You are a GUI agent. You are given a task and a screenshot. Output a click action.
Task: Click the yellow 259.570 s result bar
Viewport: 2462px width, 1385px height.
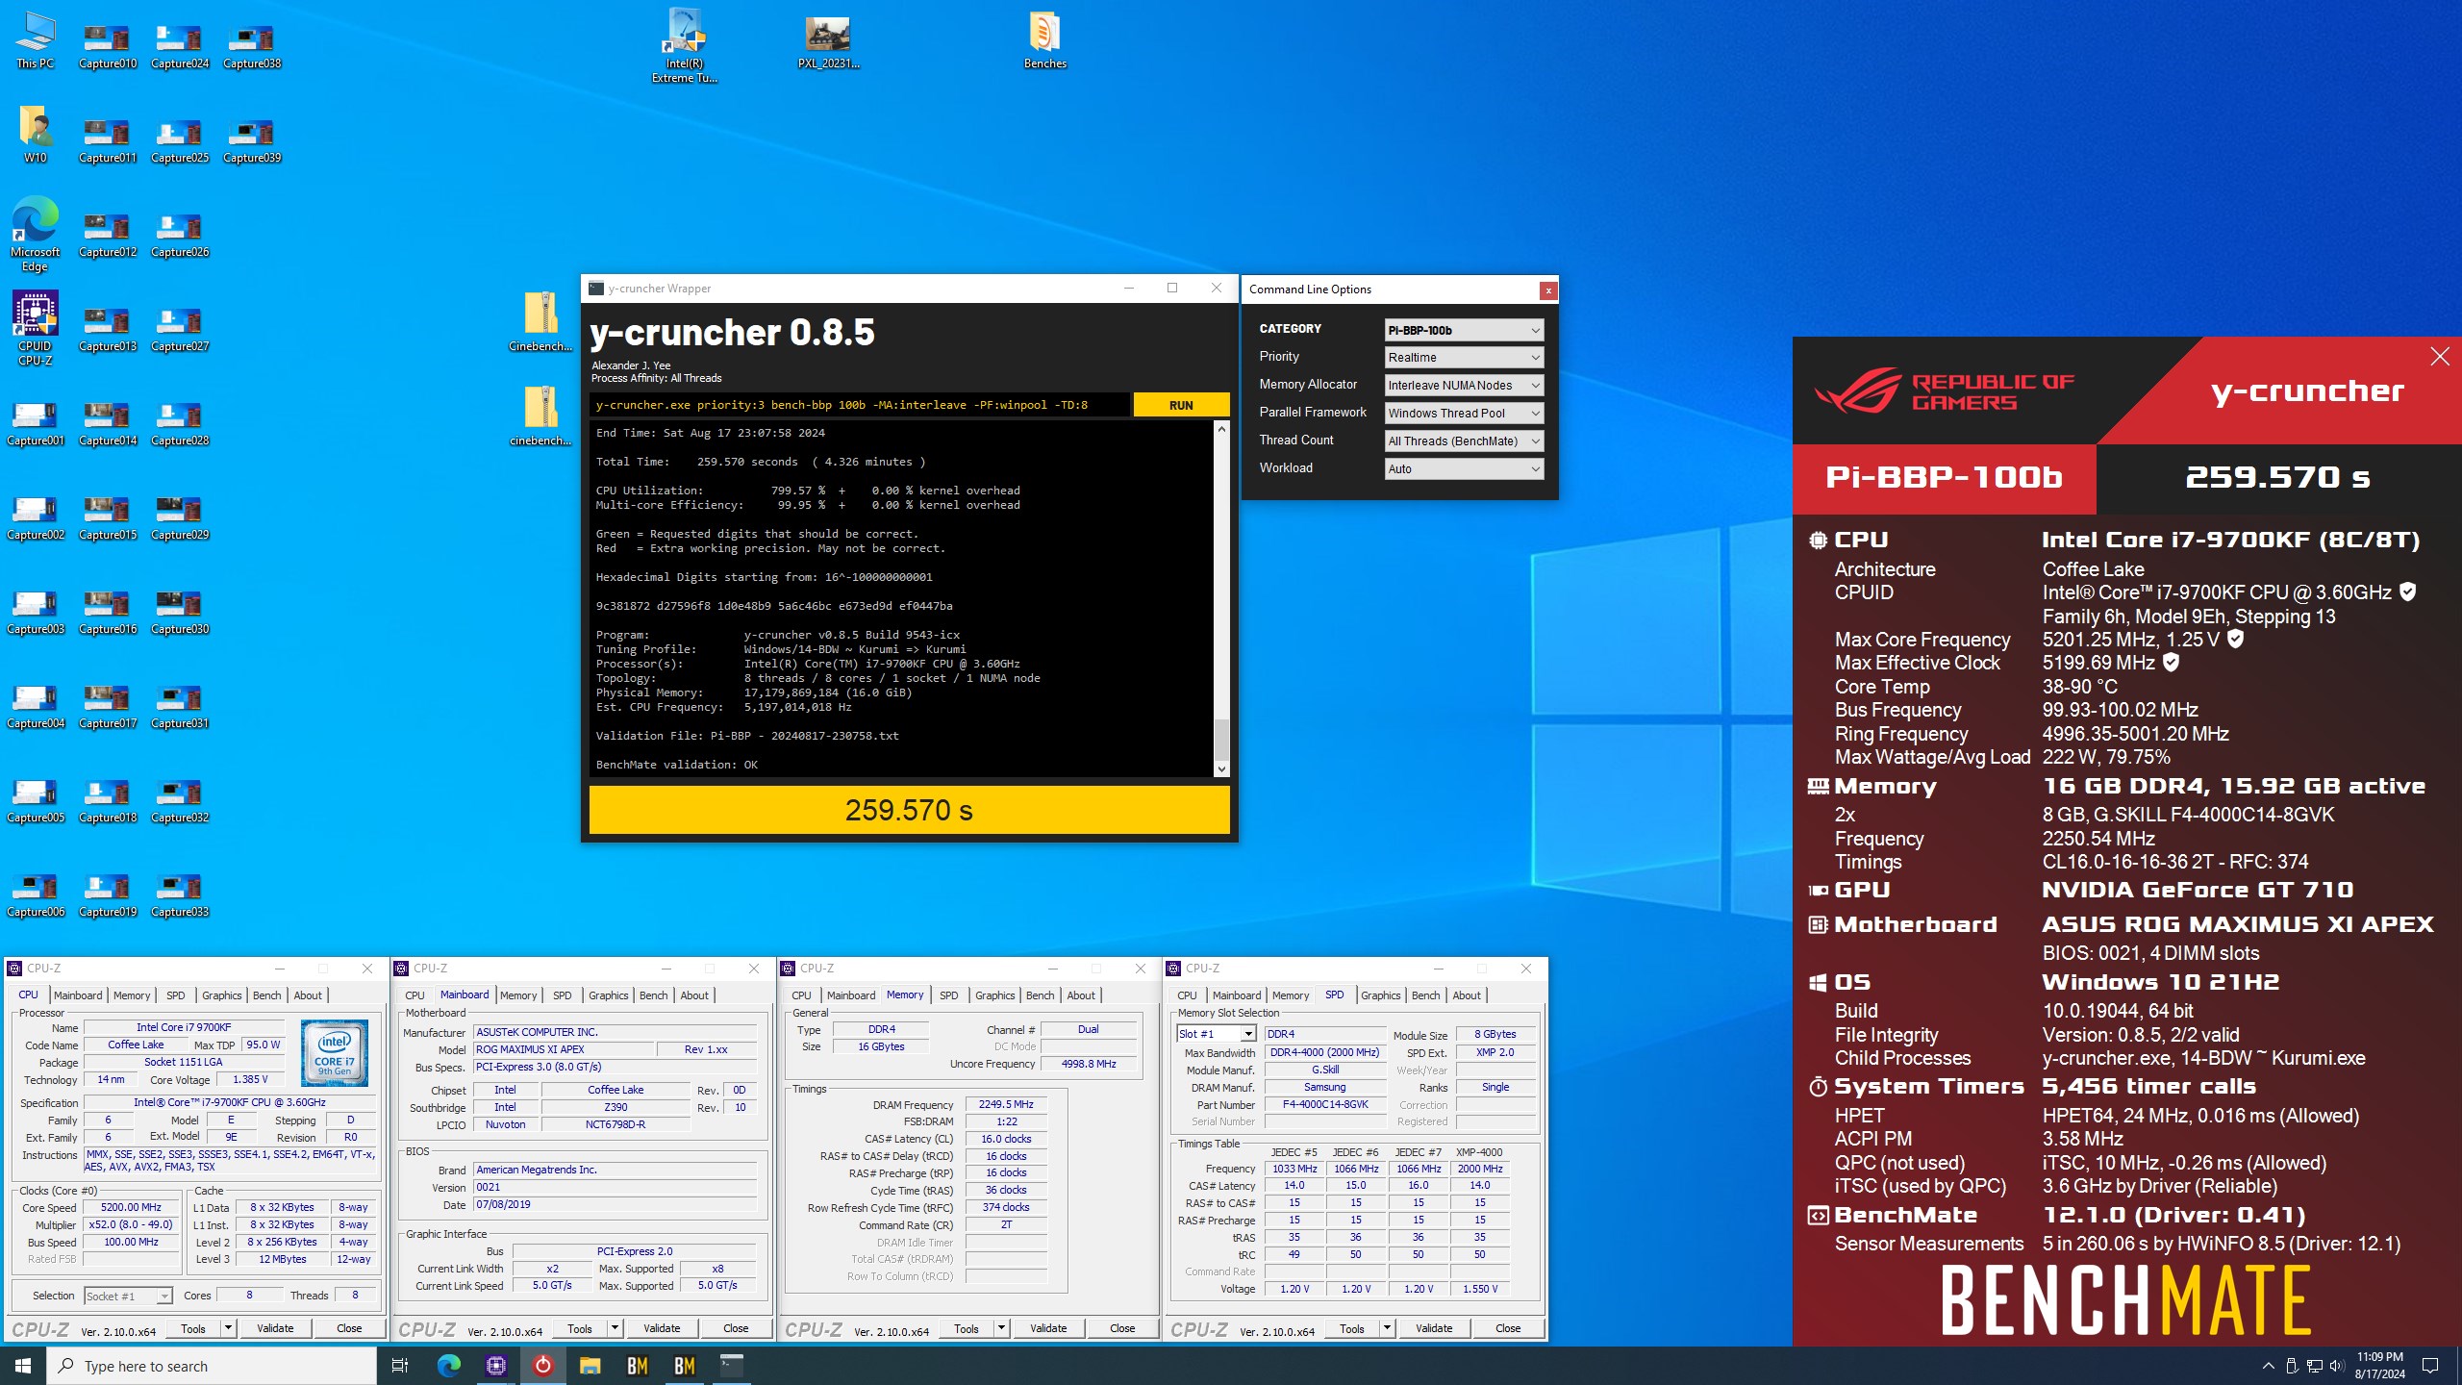[909, 810]
